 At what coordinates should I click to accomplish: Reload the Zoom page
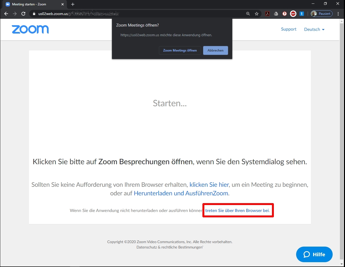(x=23, y=14)
